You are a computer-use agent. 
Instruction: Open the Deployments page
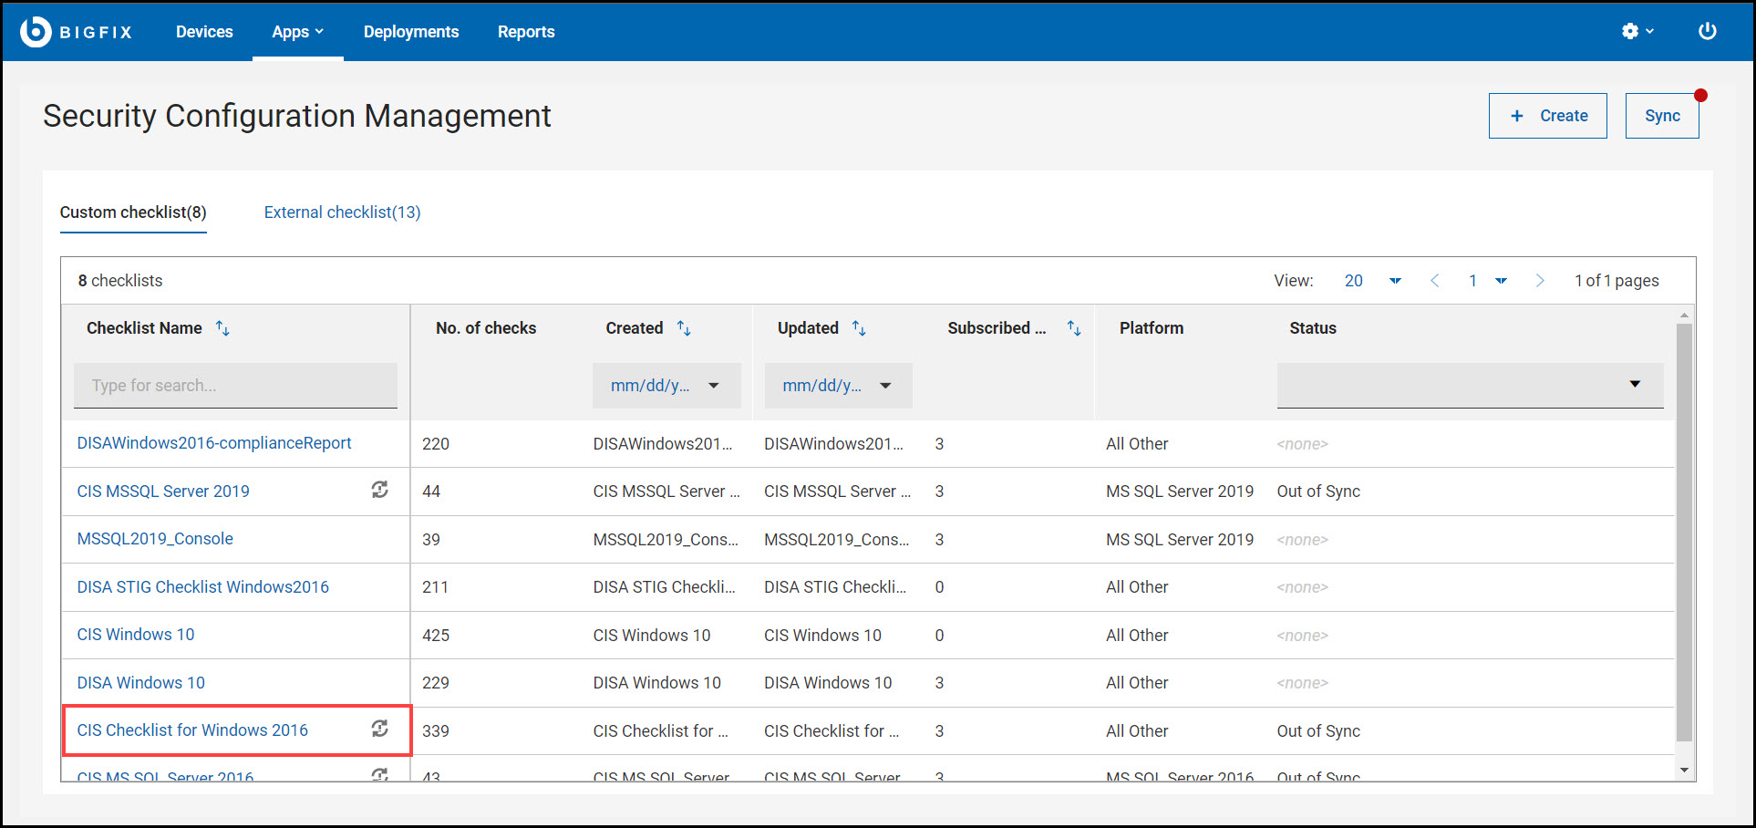pos(411,32)
